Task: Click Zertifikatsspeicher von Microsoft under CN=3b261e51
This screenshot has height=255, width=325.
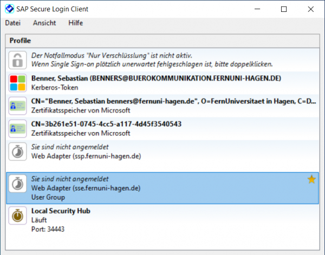Action: 81,133
